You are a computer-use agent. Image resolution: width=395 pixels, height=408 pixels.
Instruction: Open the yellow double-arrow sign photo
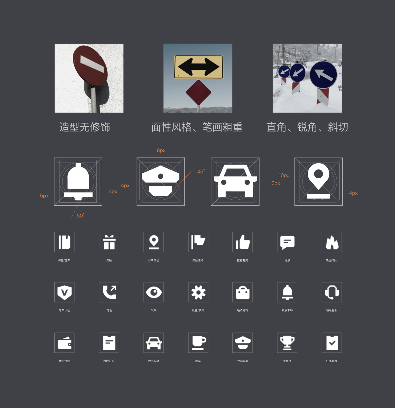pyautogui.click(x=198, y=78)
